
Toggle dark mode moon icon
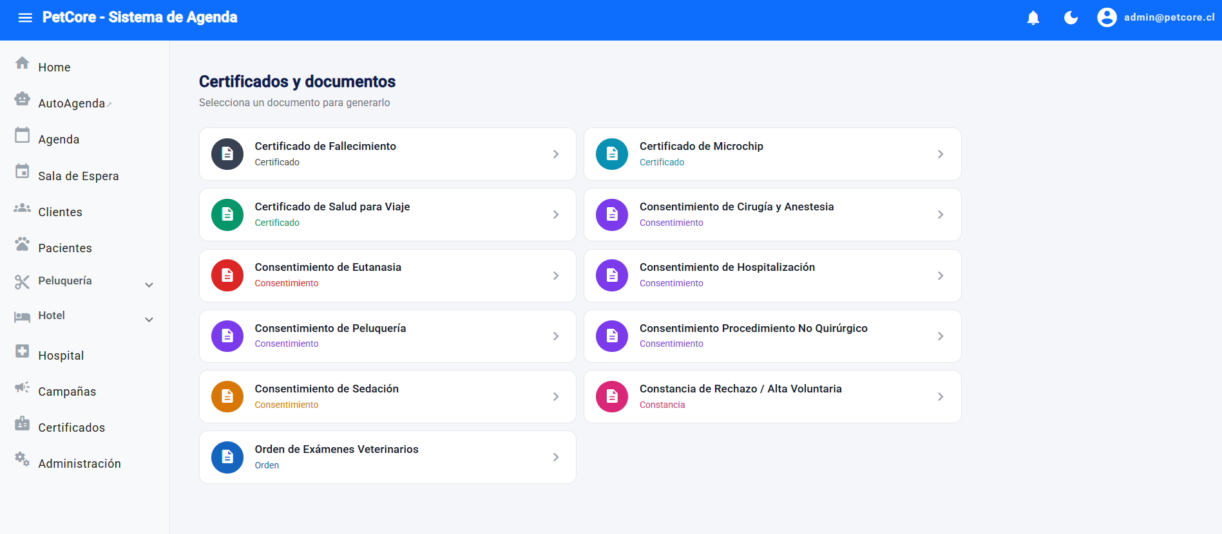coord(1071,17)
